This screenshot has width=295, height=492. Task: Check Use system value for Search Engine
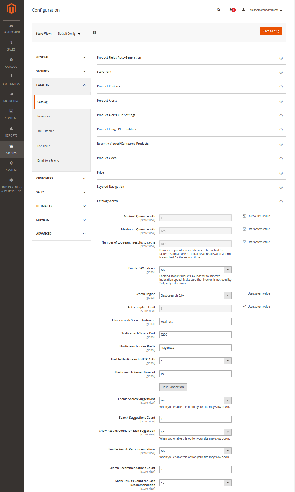point(244,293)
